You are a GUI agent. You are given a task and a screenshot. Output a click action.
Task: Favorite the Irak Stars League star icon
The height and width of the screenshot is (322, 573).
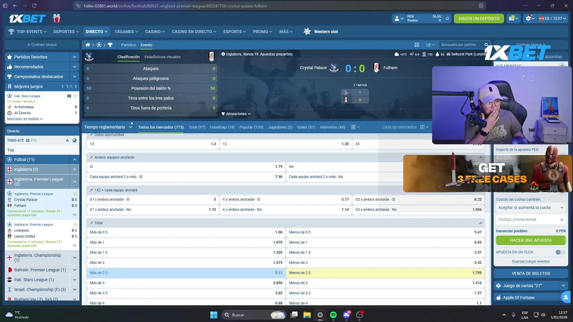point(75,96)
